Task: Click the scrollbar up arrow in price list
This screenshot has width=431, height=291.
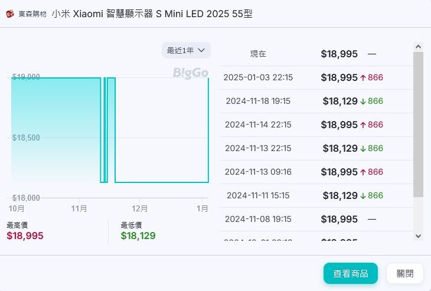Action: 419,47
